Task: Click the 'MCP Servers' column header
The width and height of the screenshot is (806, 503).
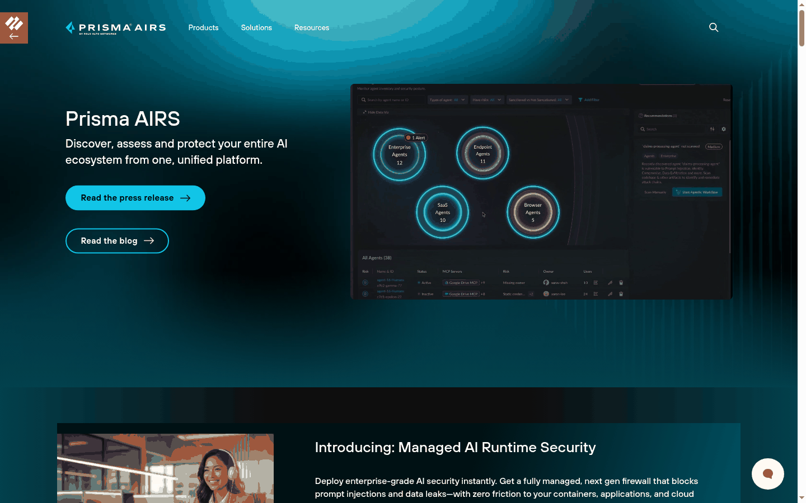Action: (452, 272)
